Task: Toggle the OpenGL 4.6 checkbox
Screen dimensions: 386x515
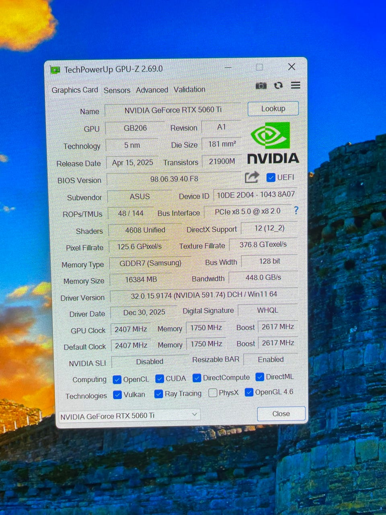Action: pyautogui.click(x=249, y=392)
